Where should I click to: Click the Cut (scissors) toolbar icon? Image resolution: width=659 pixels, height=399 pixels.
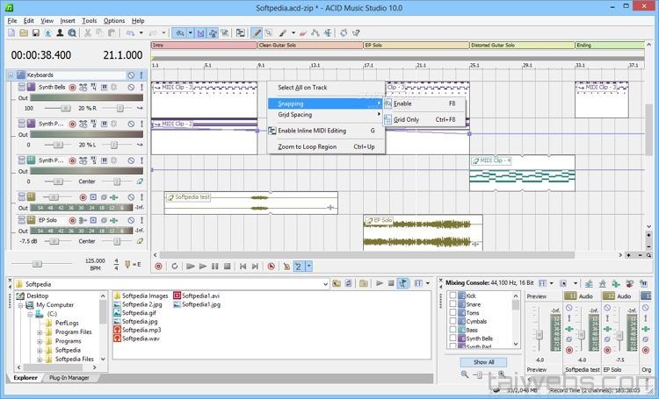[88, 32]
